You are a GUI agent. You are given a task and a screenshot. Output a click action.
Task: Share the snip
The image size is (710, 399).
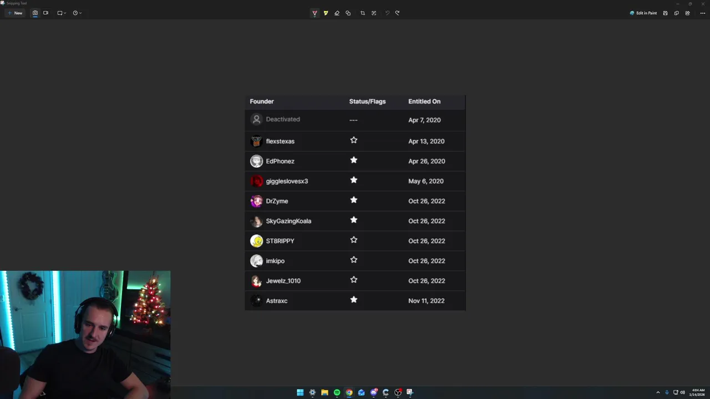687,13
